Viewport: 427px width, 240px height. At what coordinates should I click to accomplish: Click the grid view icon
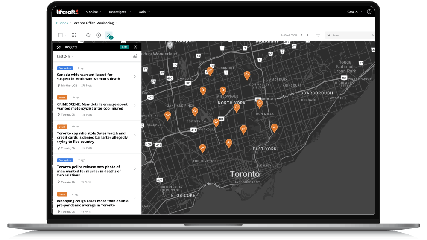tap(74, 35)
